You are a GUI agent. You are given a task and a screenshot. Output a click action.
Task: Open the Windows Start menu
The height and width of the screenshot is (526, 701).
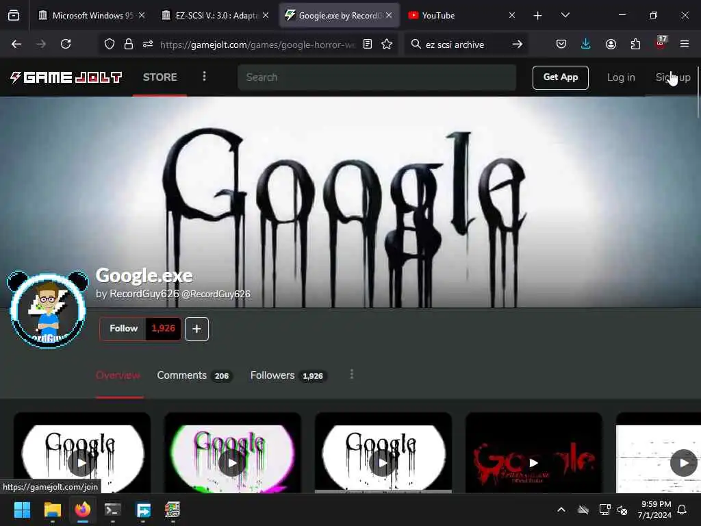22,510
